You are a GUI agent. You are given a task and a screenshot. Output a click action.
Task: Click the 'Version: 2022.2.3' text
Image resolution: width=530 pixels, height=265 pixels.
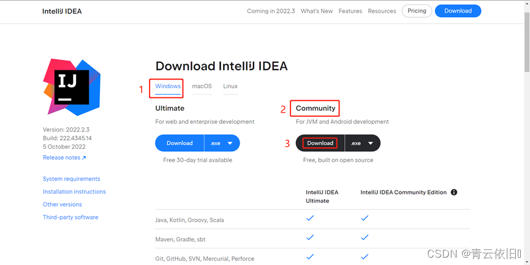(x=66, y=130)
